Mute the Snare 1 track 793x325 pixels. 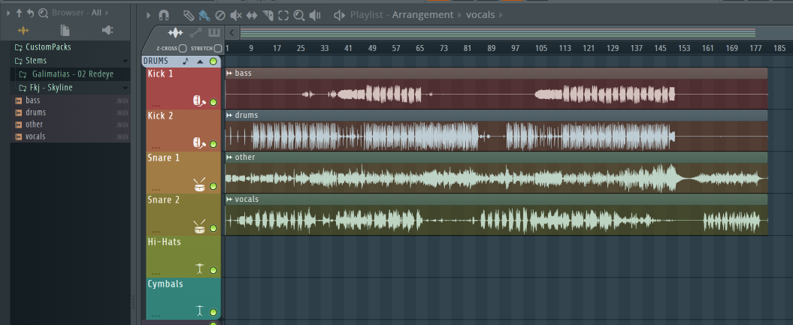pyautogui.click(x=213, y=186)
